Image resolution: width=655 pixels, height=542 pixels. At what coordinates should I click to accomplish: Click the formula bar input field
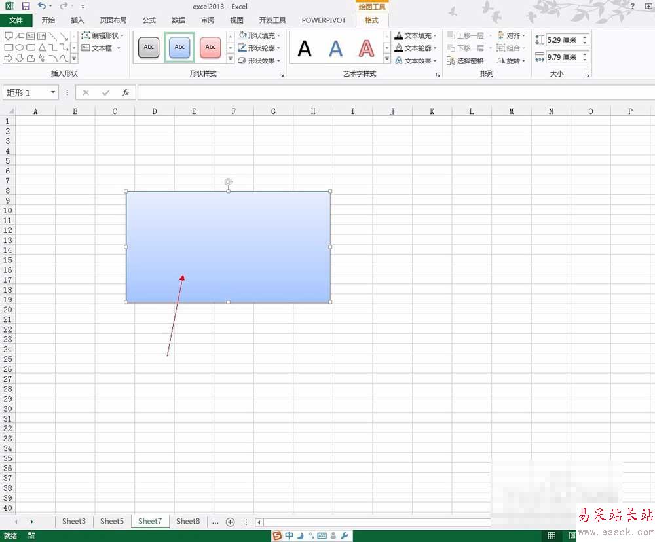pos(393,93)
